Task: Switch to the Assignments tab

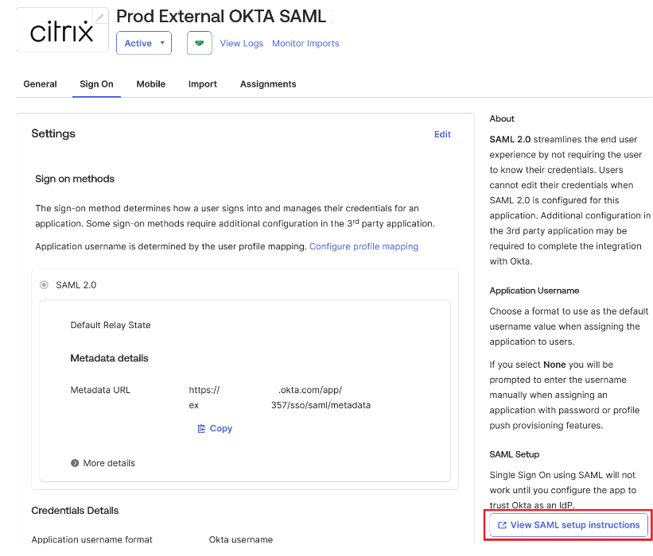Action: (268, 84)
